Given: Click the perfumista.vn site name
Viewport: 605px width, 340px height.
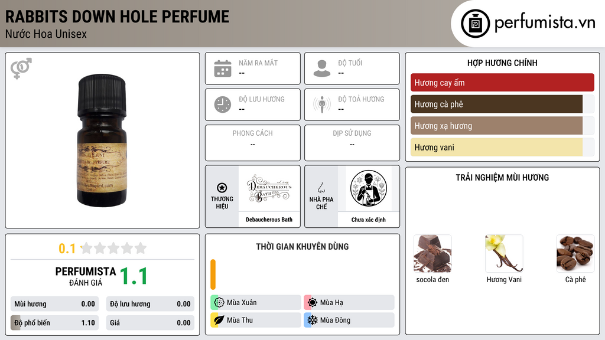Looking at the screenshot, I should pyautogui.click(x=545, y=22).
